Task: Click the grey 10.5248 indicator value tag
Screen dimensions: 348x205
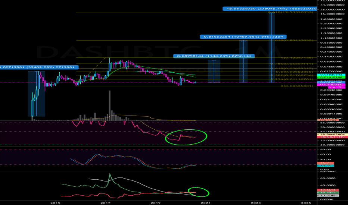Action: tap(328, 195)
